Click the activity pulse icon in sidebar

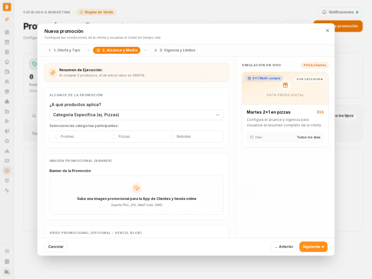point(7,190)
